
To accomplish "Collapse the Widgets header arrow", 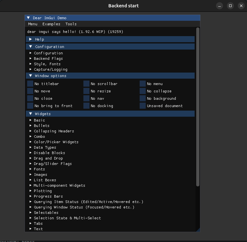I will coord(31,114).
